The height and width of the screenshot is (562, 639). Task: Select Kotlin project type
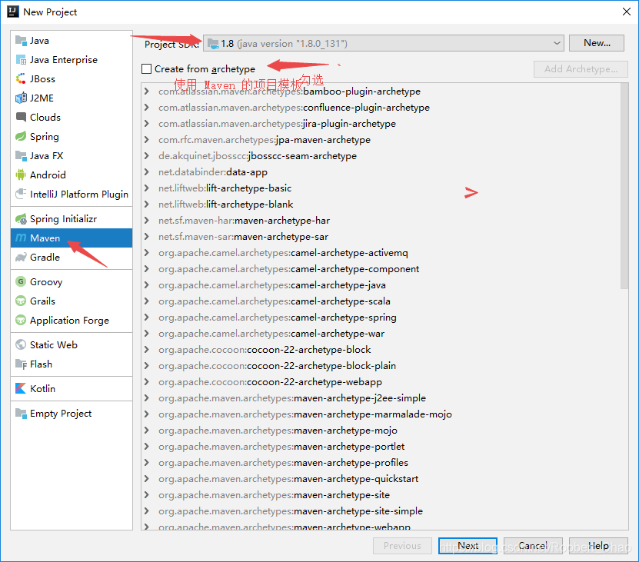[x=72, y=388]
